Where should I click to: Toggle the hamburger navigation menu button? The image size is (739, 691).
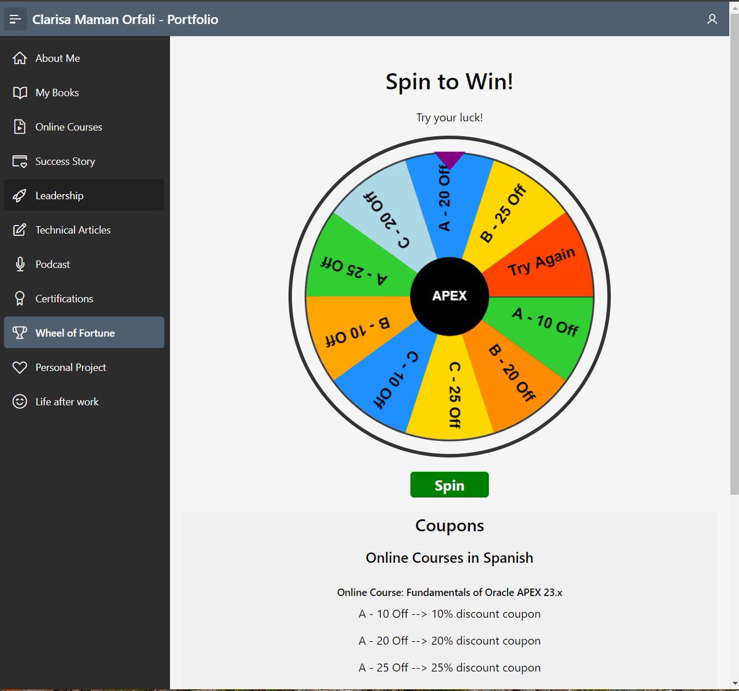(x=15, y=19)
